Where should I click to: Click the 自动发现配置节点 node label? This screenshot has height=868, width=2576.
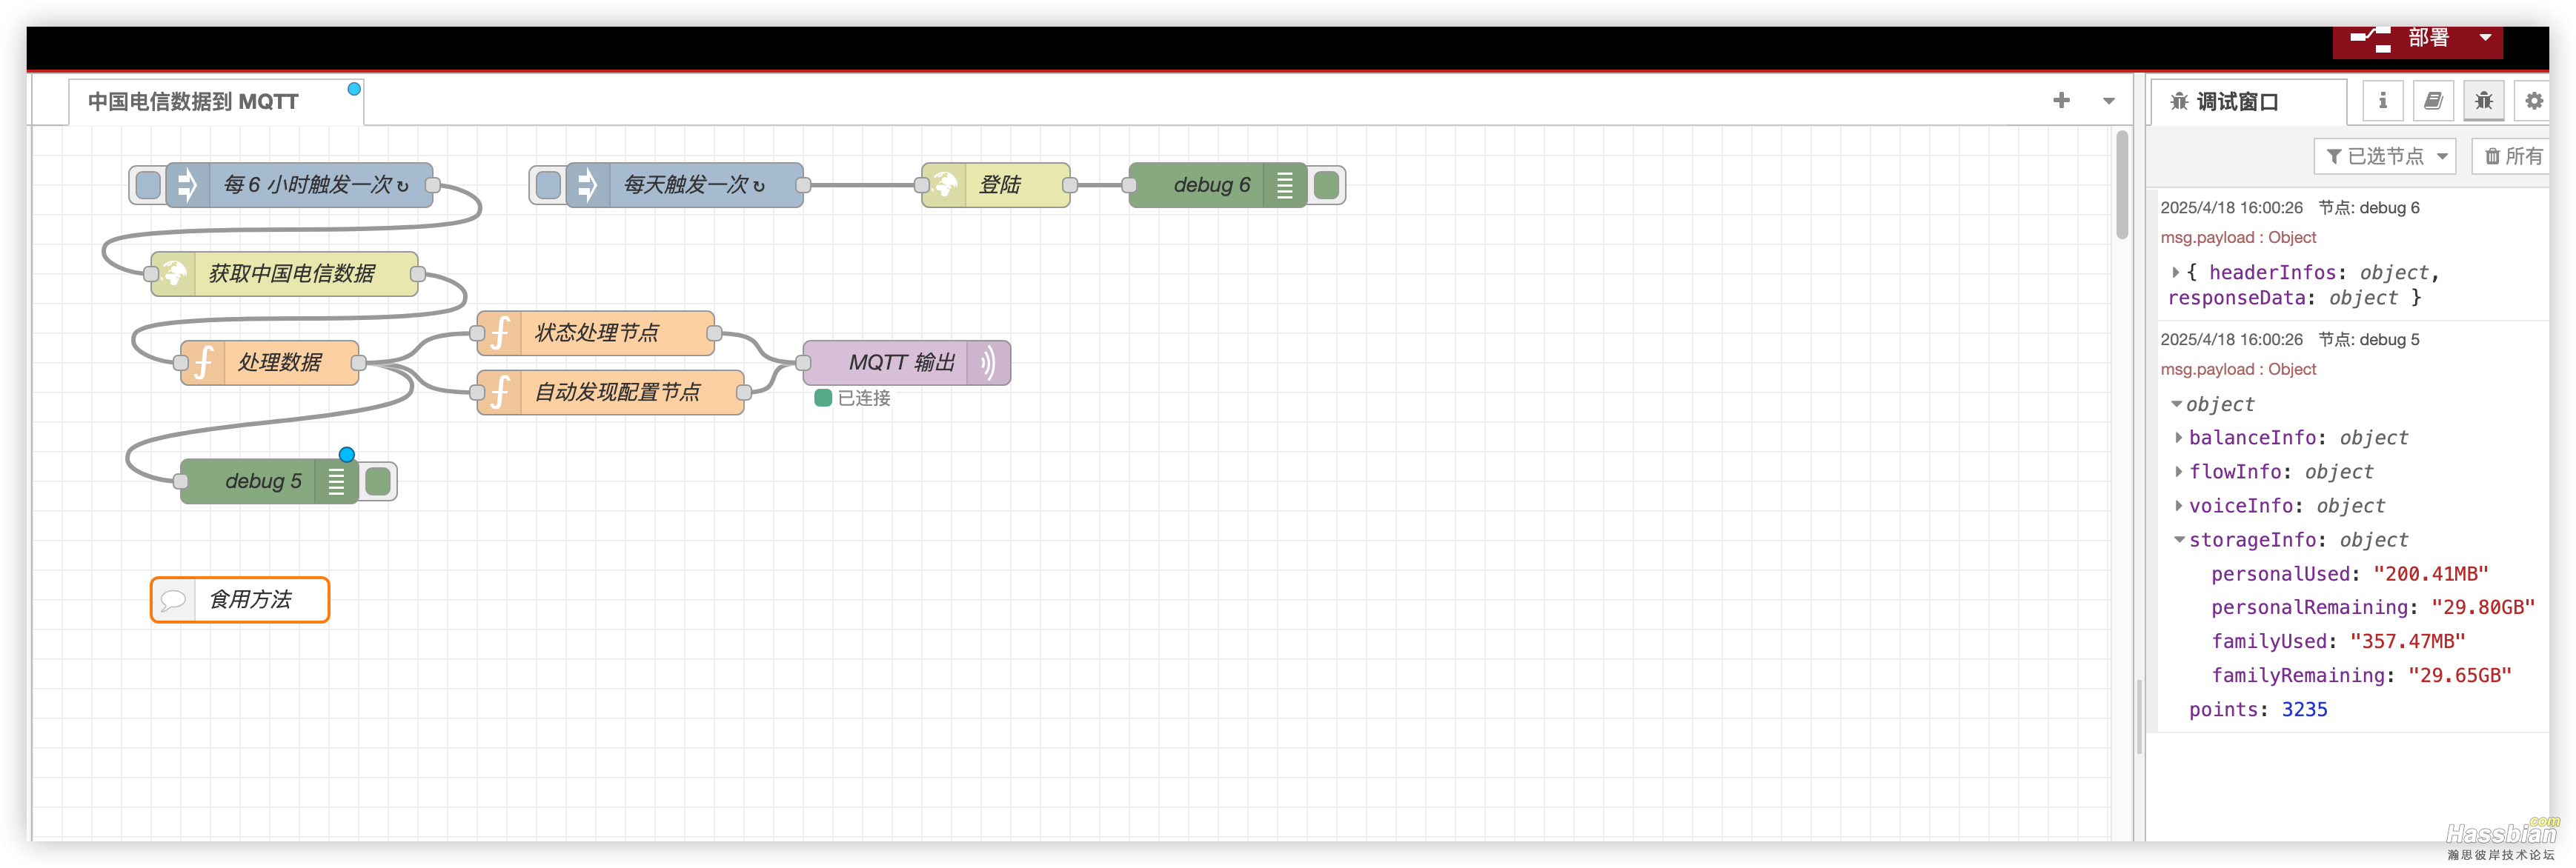(618, 393)
